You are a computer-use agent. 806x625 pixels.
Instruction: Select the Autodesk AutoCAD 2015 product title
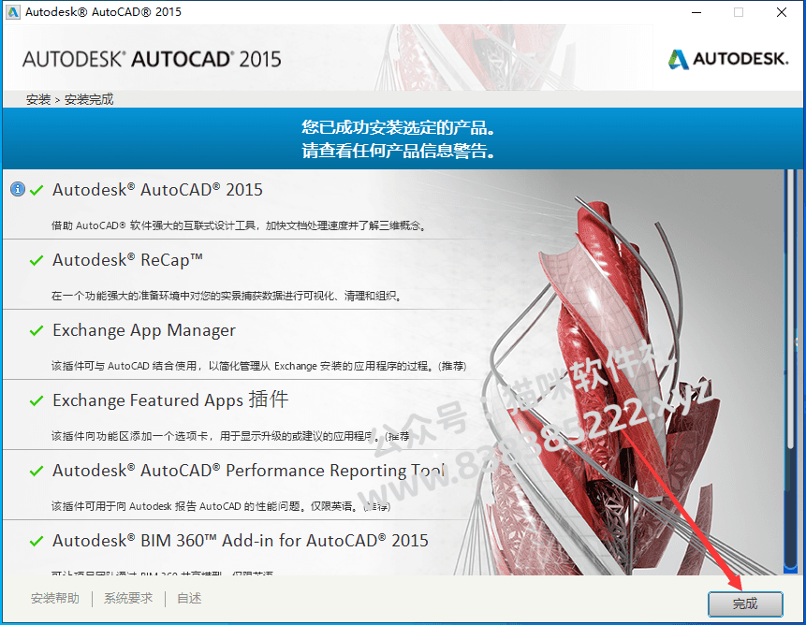[x=157, y=190]
